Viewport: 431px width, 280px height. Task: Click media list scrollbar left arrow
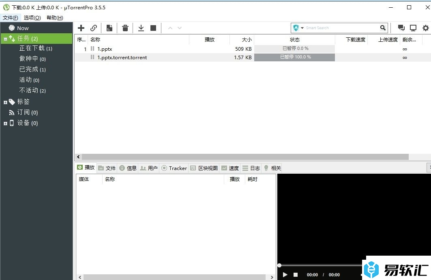pos(80,277)
